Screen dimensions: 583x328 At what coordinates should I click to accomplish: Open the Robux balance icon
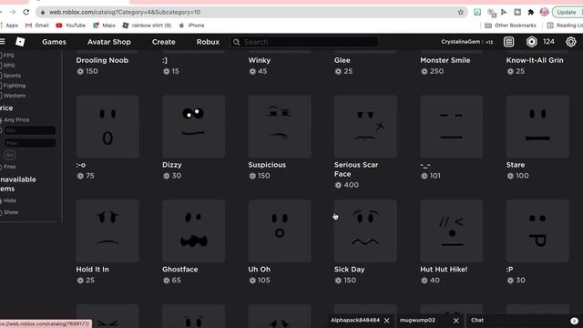(532, 42)
